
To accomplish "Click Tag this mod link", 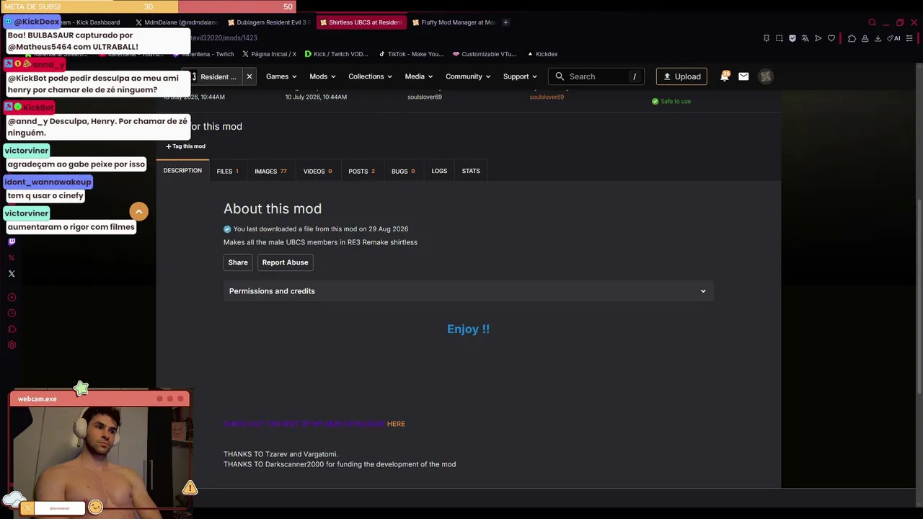I will [185, 146].
